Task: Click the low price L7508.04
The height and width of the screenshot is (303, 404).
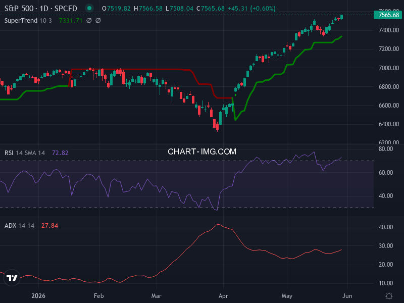Action: click(x=179, y=9)
